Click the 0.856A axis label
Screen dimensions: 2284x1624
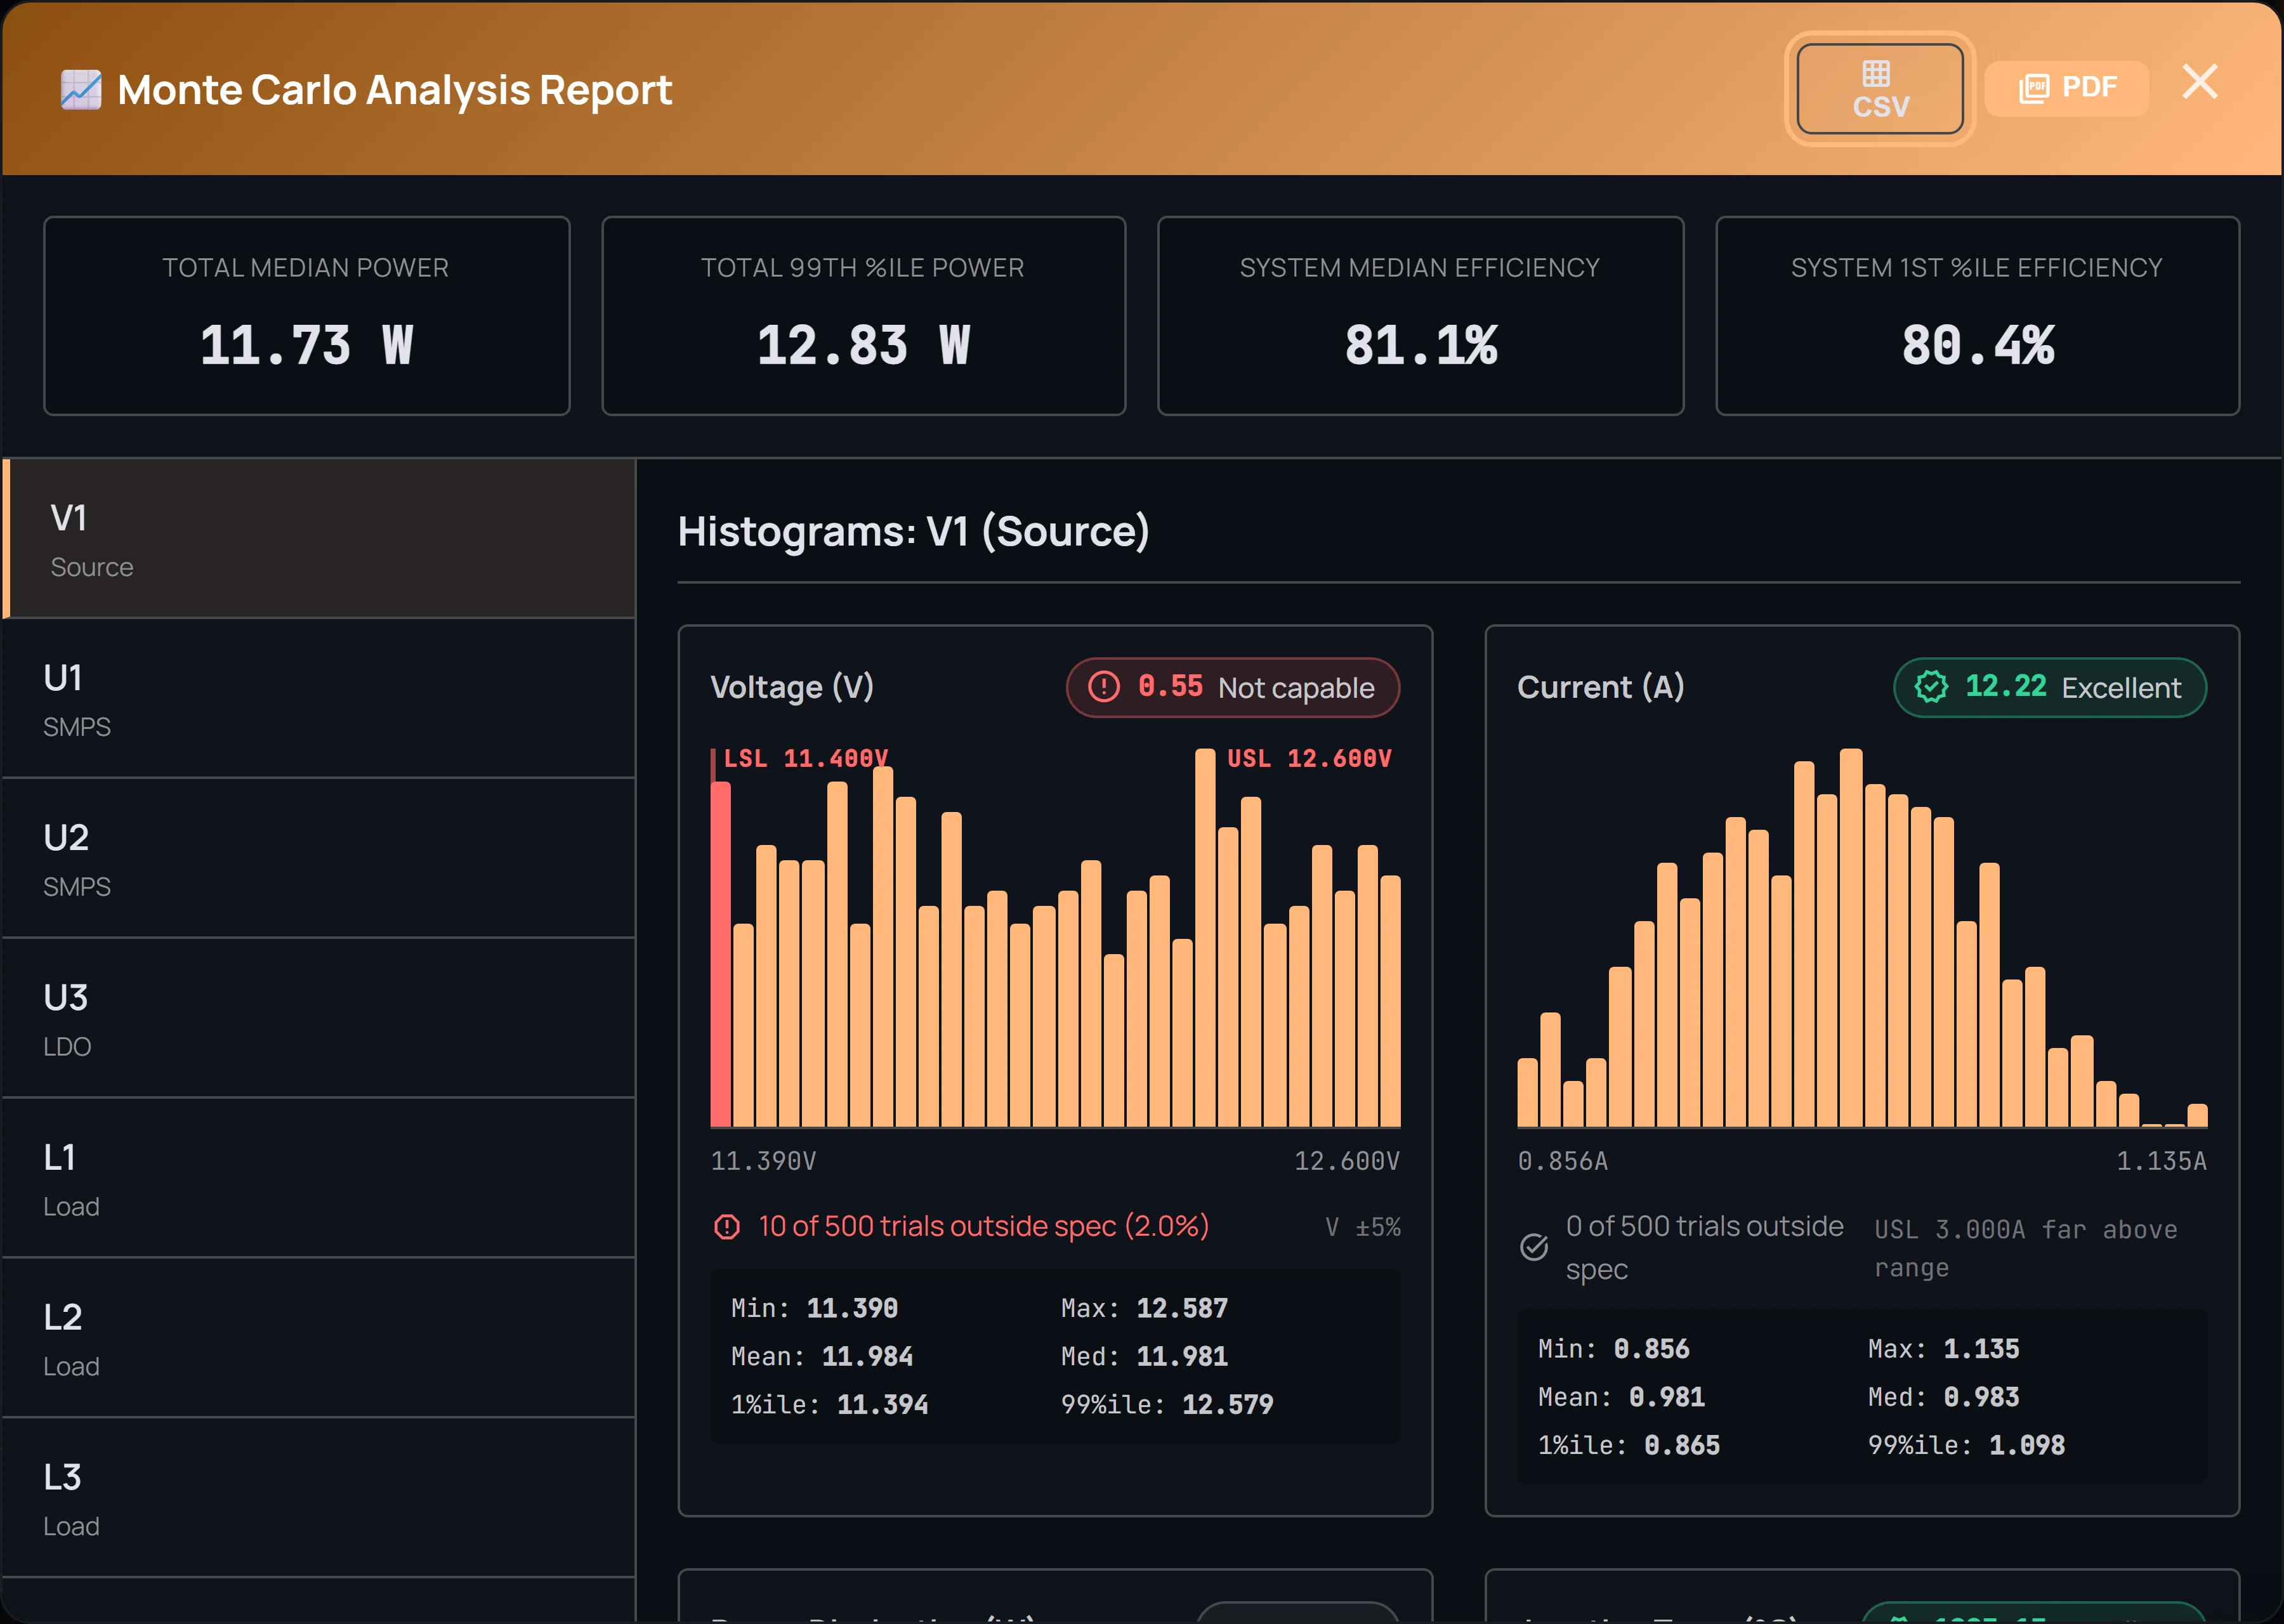(x=1563, y=1161)
